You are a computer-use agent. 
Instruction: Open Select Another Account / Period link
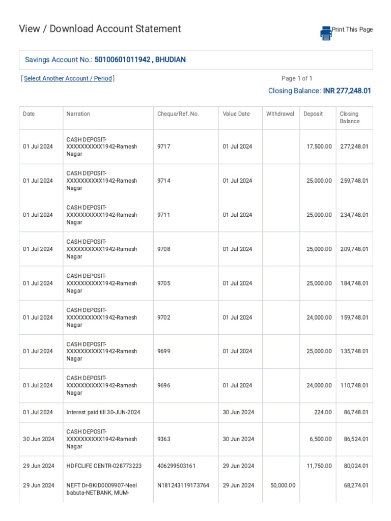[68, 78]
